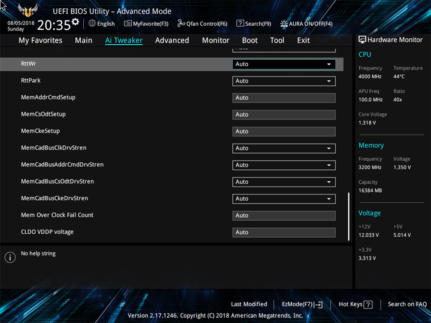Click Last Modified button
431x323 pixels.
tap(249, 304)
